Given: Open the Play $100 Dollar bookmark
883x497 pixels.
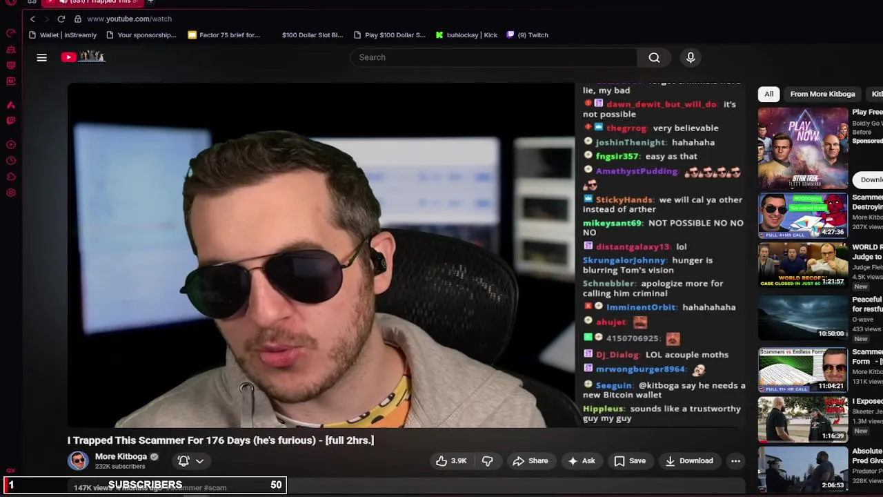Looking at the screenshot, I should (x=390, y=35).
